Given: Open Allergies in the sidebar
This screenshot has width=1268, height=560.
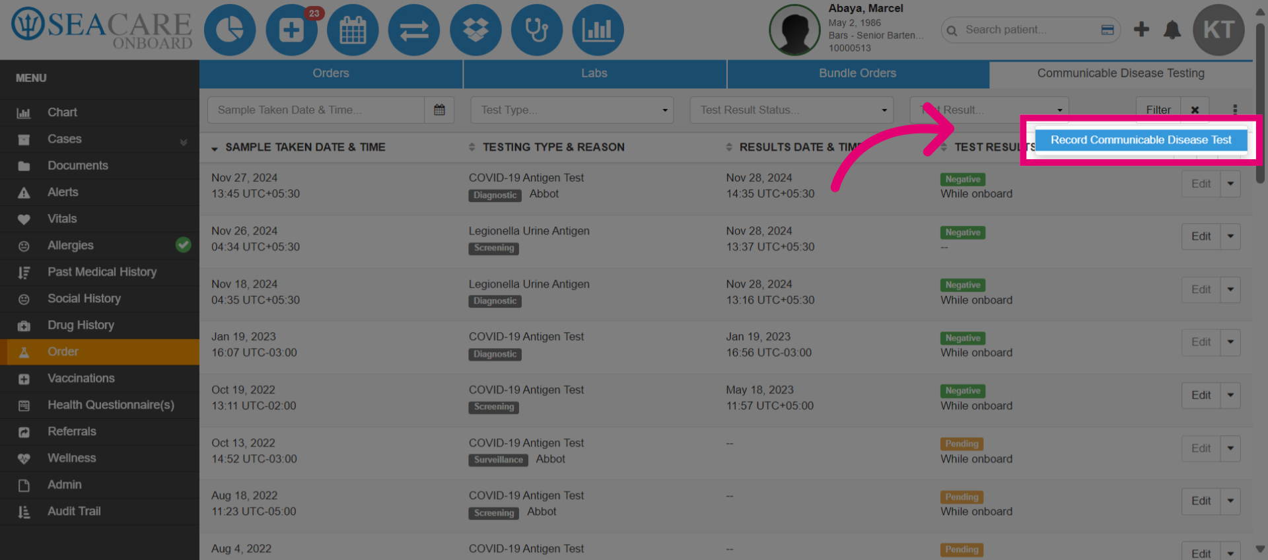Looking at the screenshot, I should pyautogui.click(x=100, y=245).
